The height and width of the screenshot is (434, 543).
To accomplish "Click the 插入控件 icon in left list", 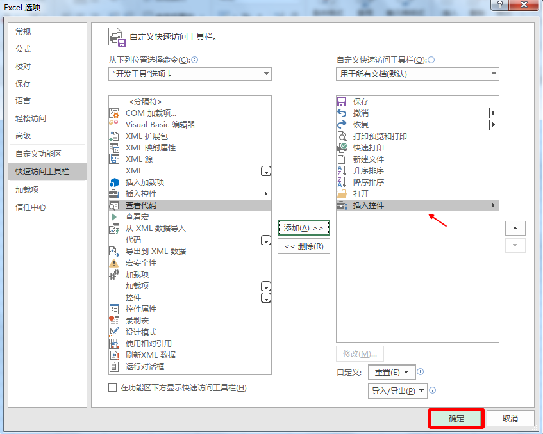I will point(114,194).
